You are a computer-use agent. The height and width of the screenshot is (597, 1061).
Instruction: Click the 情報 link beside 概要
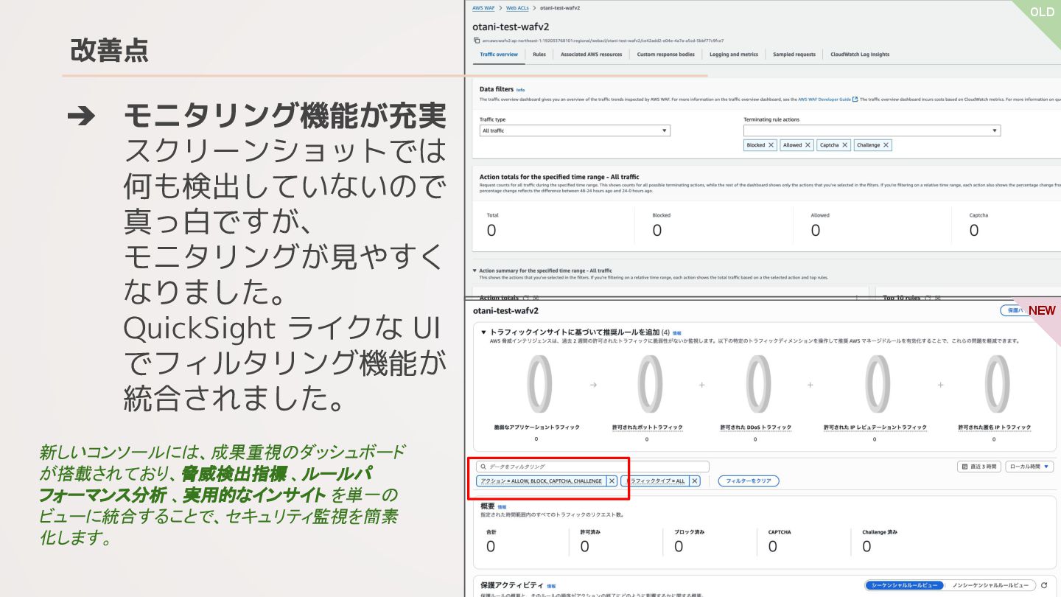click(x=502, y=507)
